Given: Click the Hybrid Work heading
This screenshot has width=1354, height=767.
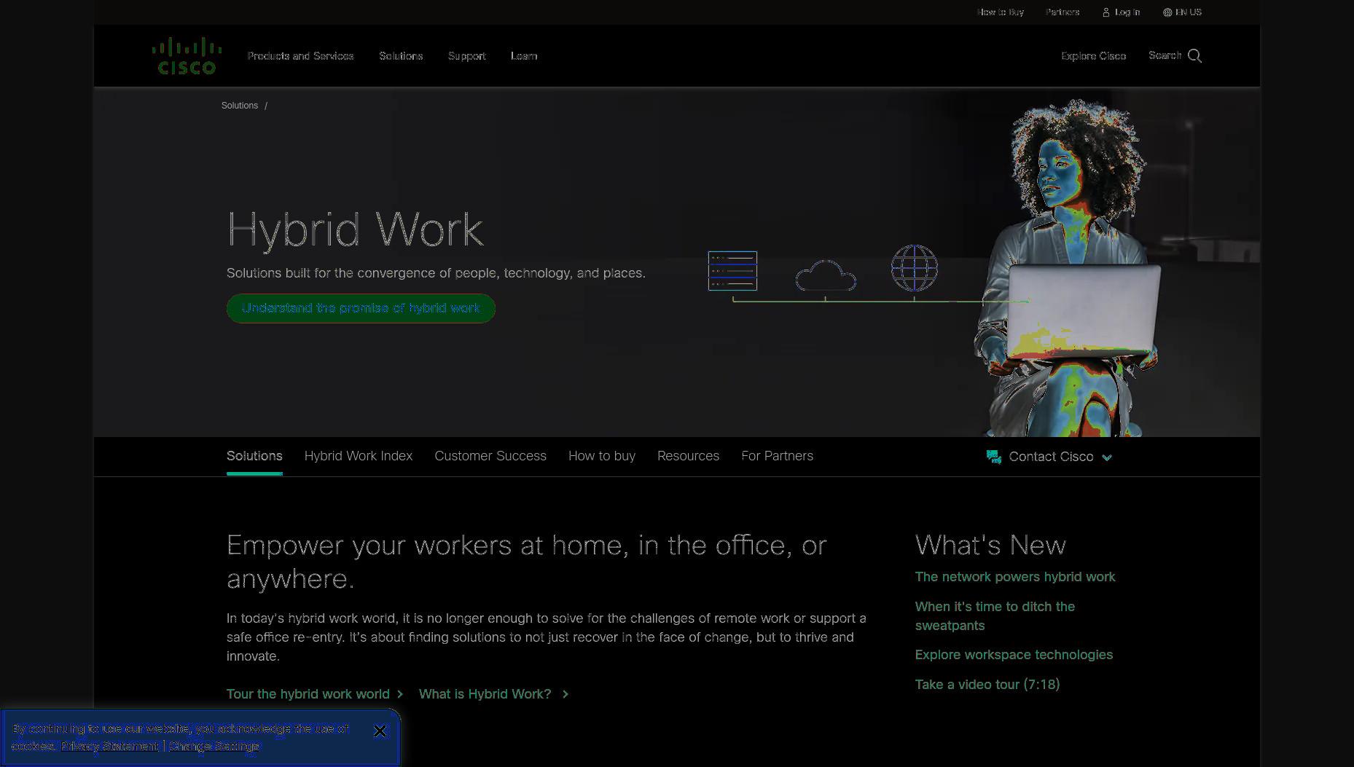Looking at the screenshot, I should (355, 229).
